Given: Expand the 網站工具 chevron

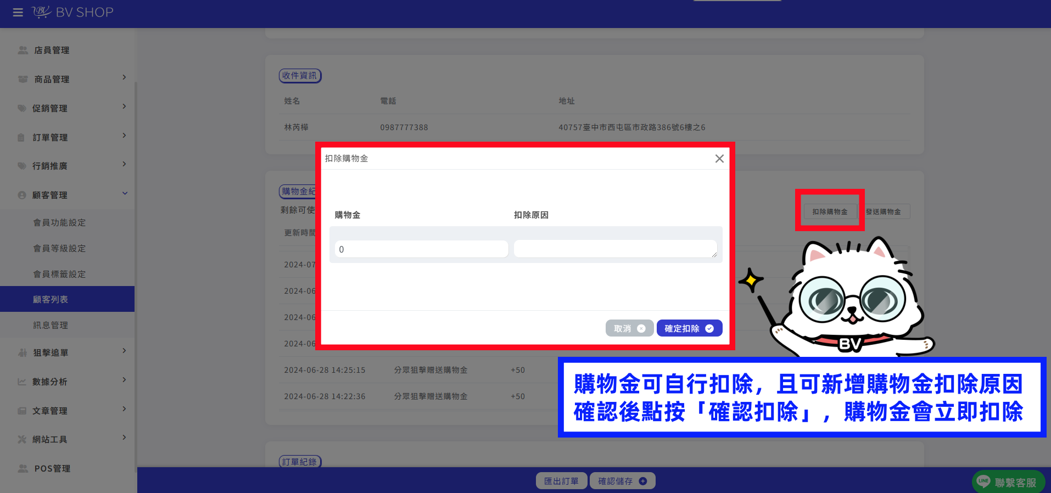Looking at the screenshot, I should pos(124,438).
